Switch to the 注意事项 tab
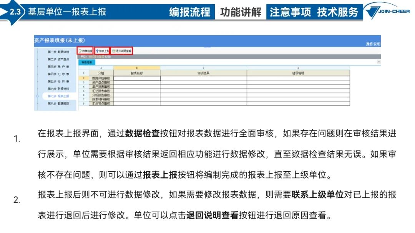415x233 pixels. [x=290, y=12]
